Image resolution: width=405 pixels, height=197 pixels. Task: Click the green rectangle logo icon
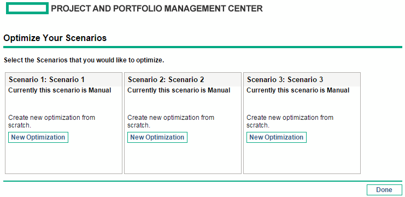tap(27, 8)
